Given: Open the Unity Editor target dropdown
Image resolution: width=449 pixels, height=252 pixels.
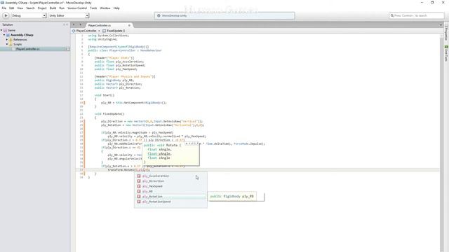Looking at the screenshot, I should (x=69, y=15).
